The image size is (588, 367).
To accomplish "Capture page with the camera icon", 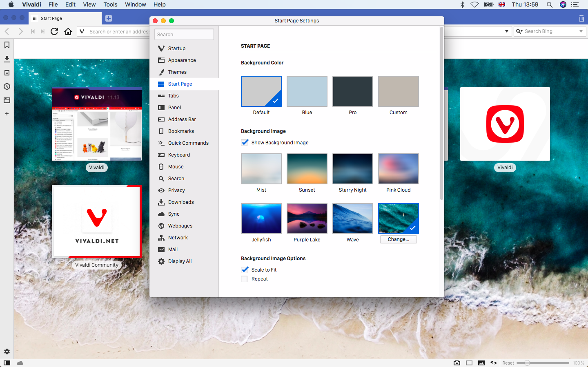I will (457, 363).
